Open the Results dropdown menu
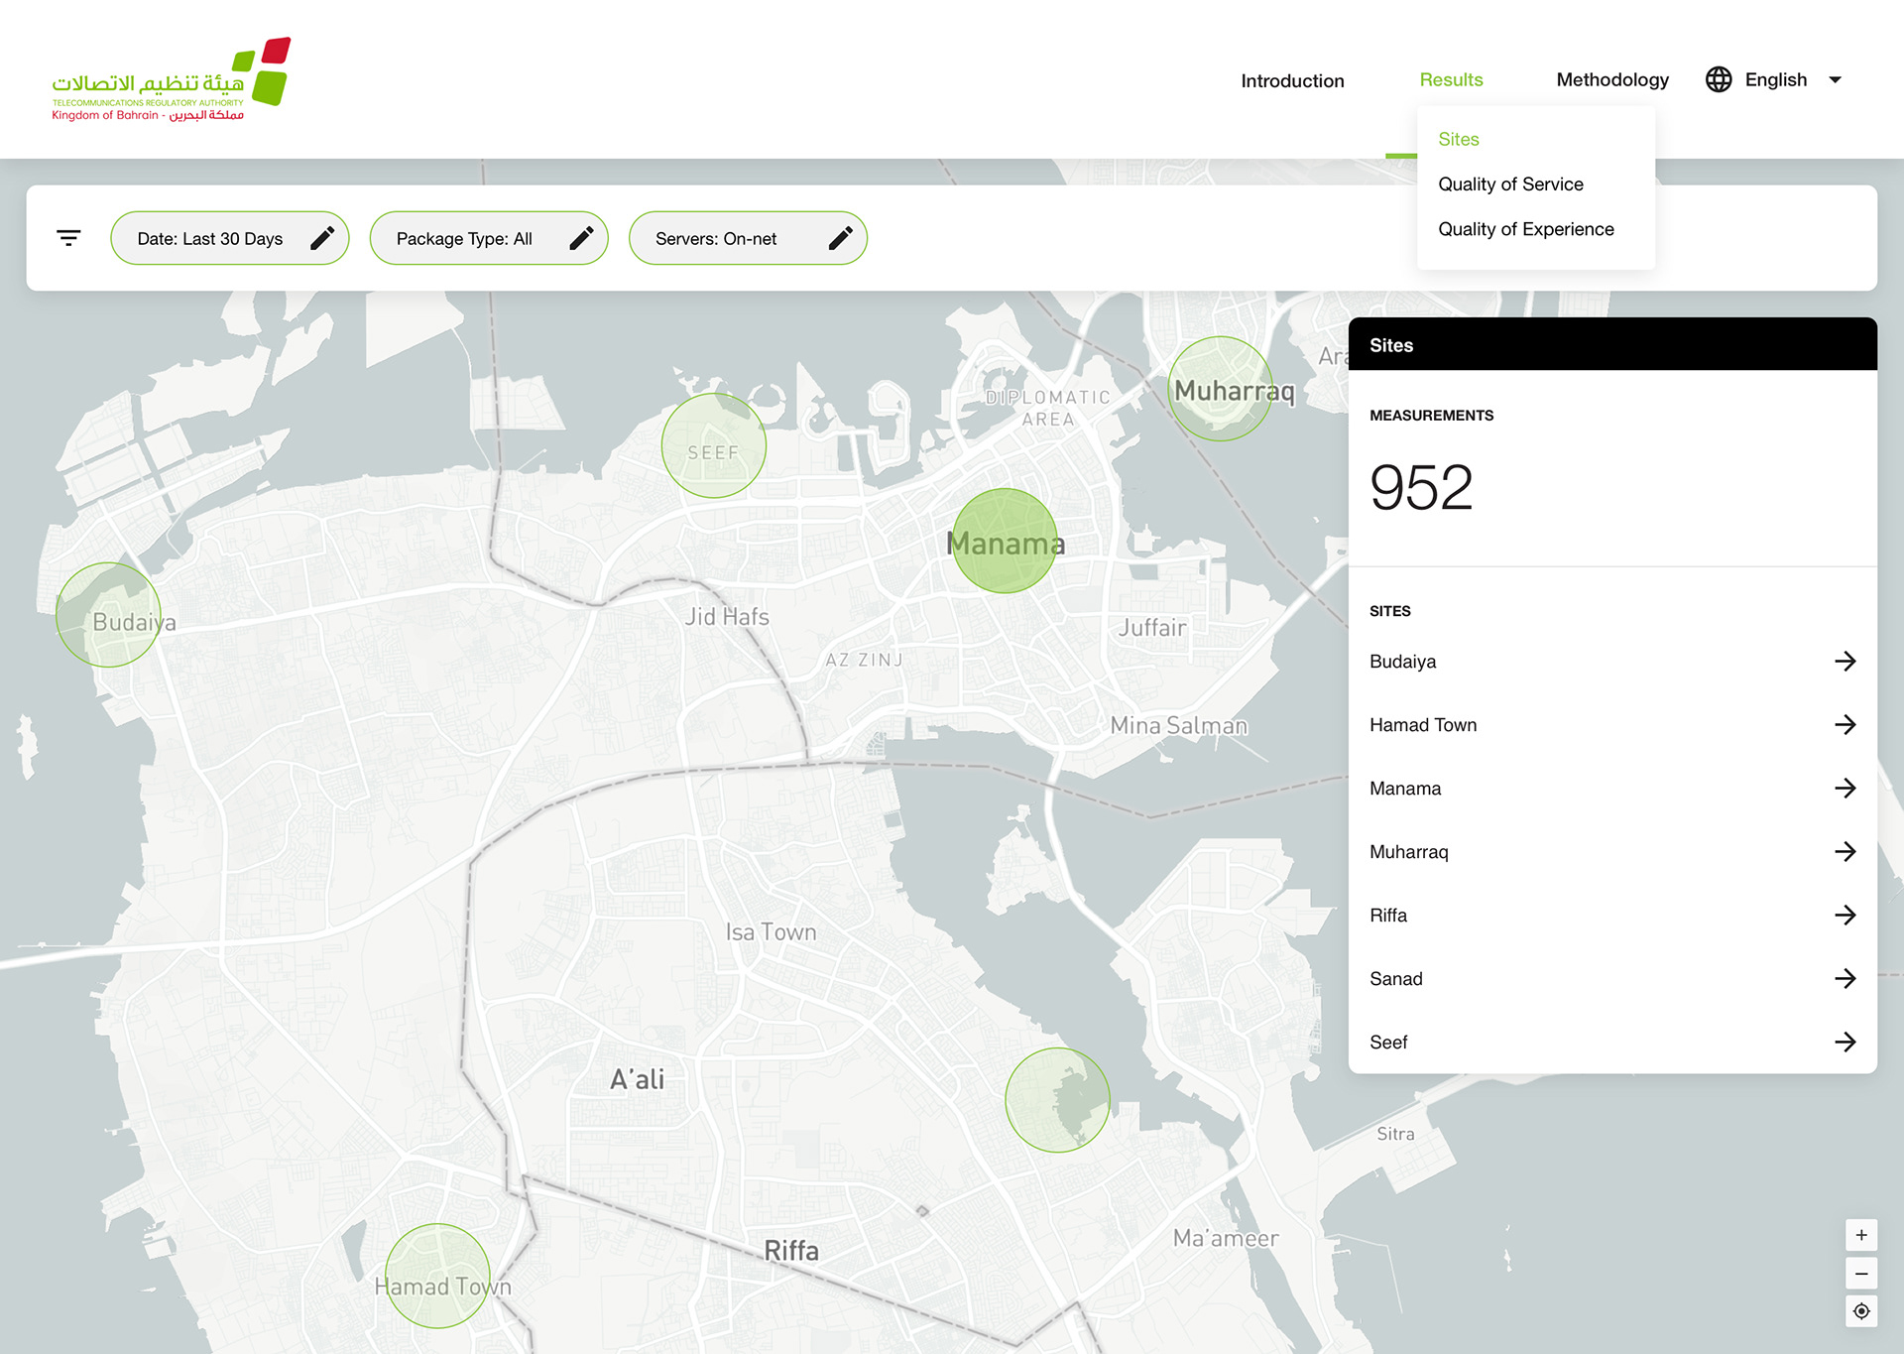1904x1354 pixels. coord(1451,80)
